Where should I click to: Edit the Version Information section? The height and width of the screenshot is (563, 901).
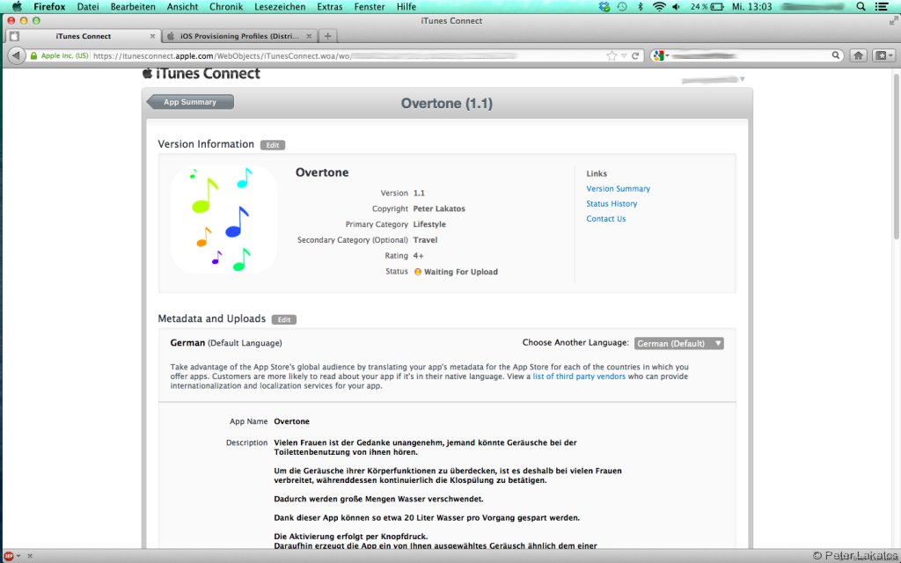273,145
